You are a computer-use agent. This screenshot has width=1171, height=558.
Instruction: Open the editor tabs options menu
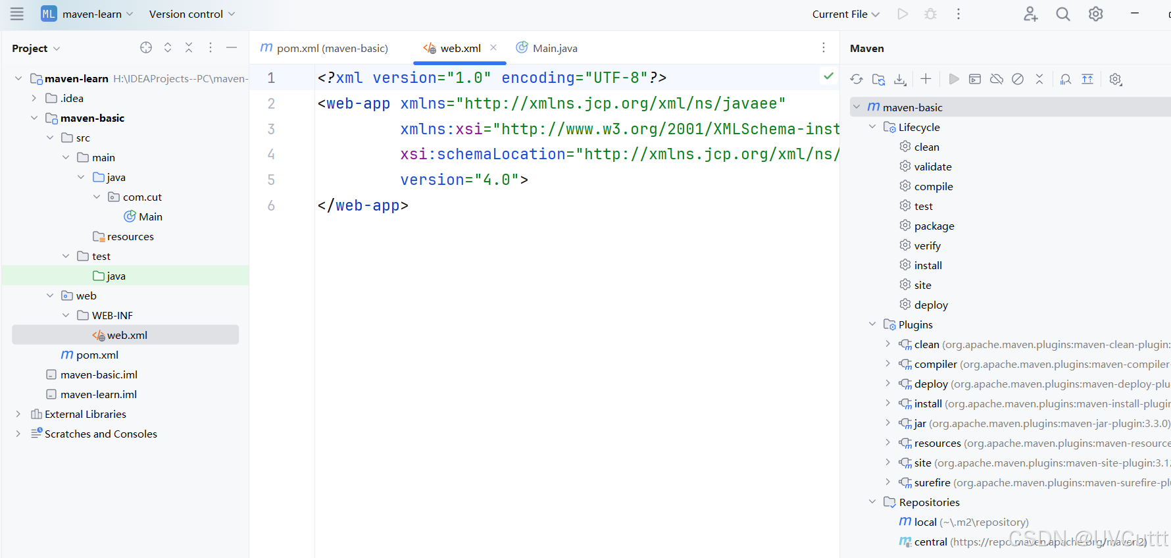824,47
